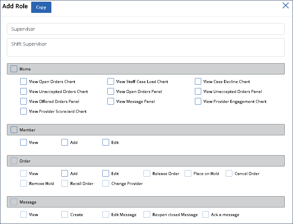
Task: Tick View Case Decline Chart checkbox
Action: pyautogui.click(x=198, y=81)
